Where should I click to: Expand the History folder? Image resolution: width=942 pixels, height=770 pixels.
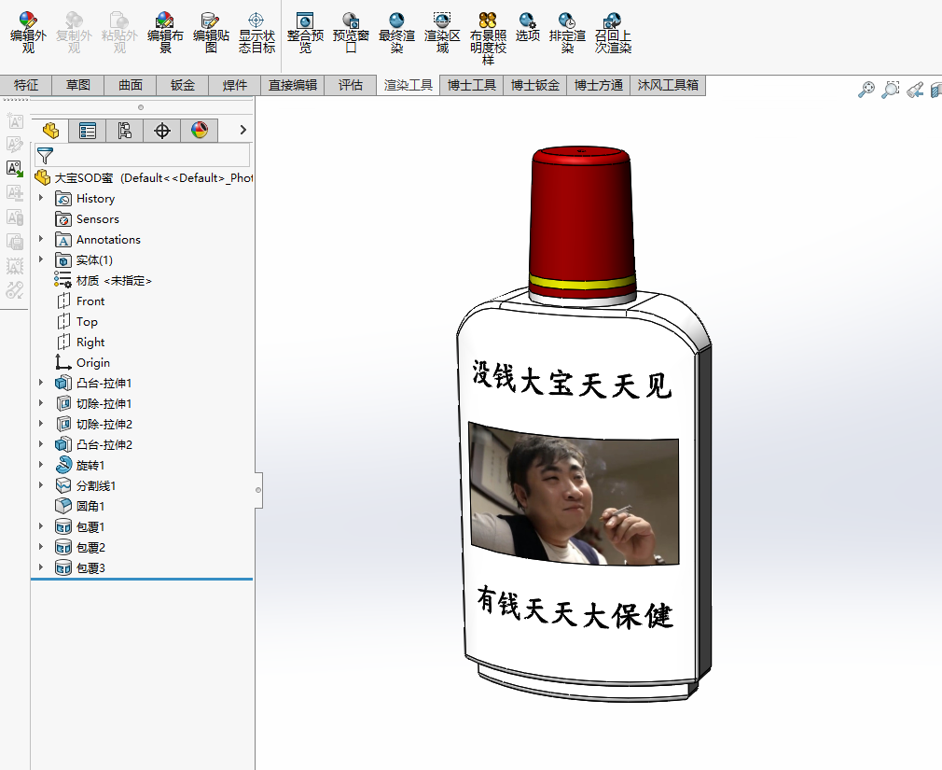click(41, 198)
